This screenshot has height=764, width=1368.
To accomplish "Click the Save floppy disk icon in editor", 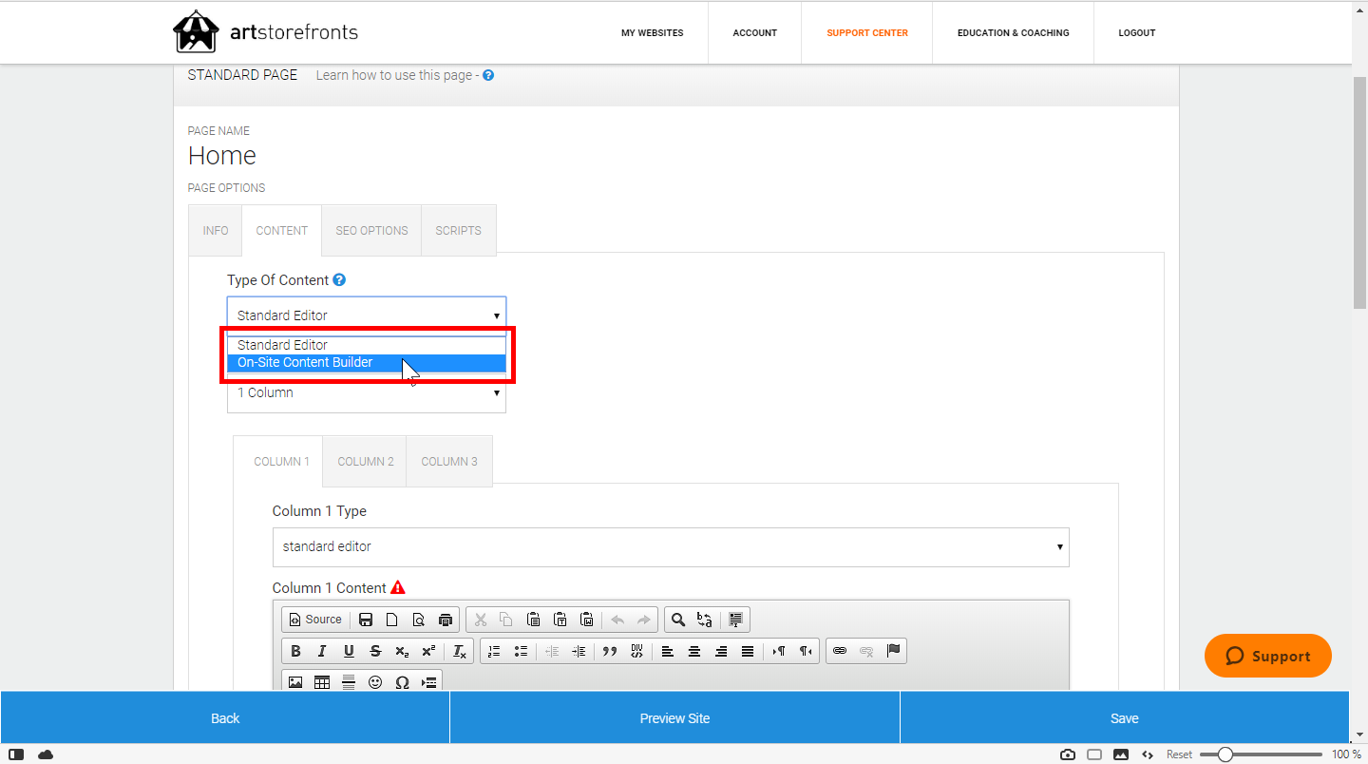I will 366,620.
